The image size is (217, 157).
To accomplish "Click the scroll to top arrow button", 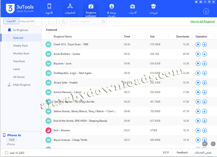I will click(x=213, y=144).
